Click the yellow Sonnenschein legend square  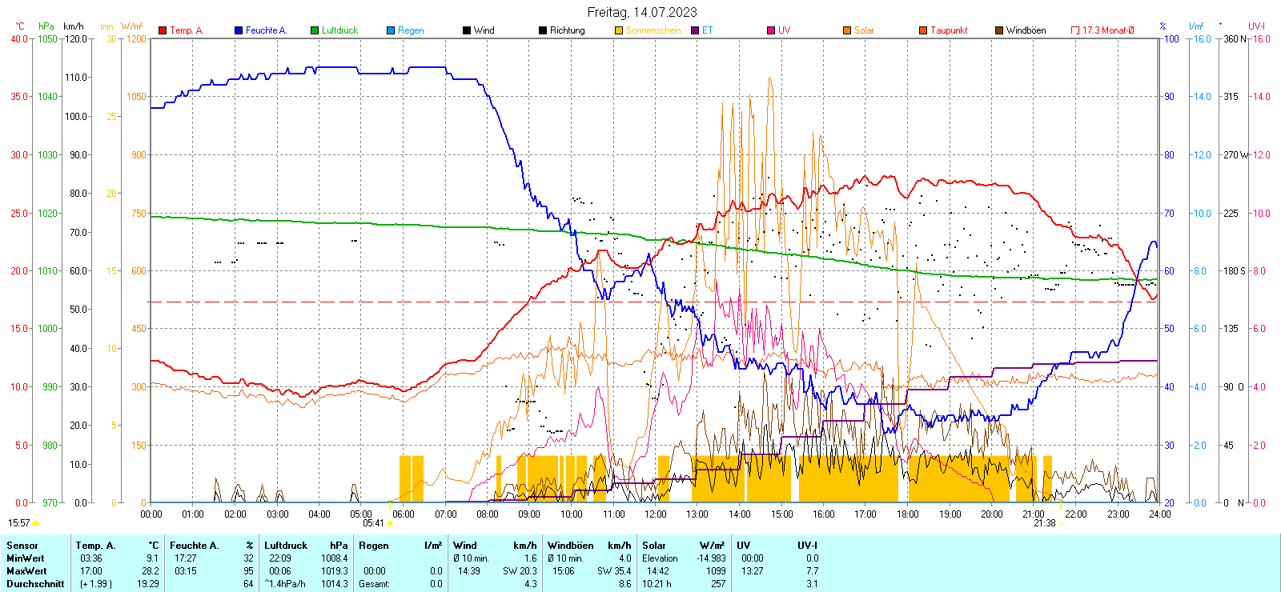click(619, 30)
